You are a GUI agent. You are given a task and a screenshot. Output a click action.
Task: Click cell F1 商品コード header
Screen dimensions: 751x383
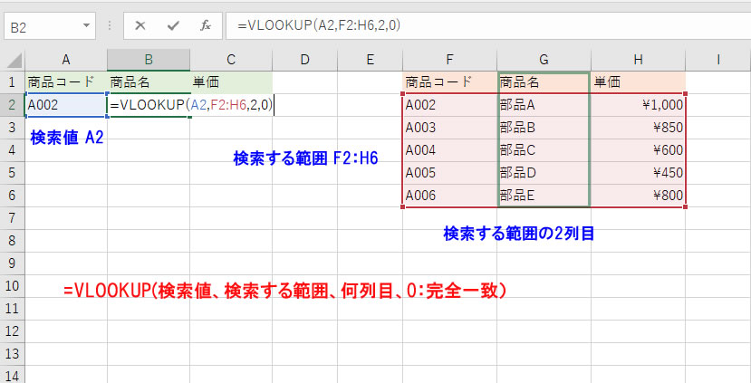449,81
